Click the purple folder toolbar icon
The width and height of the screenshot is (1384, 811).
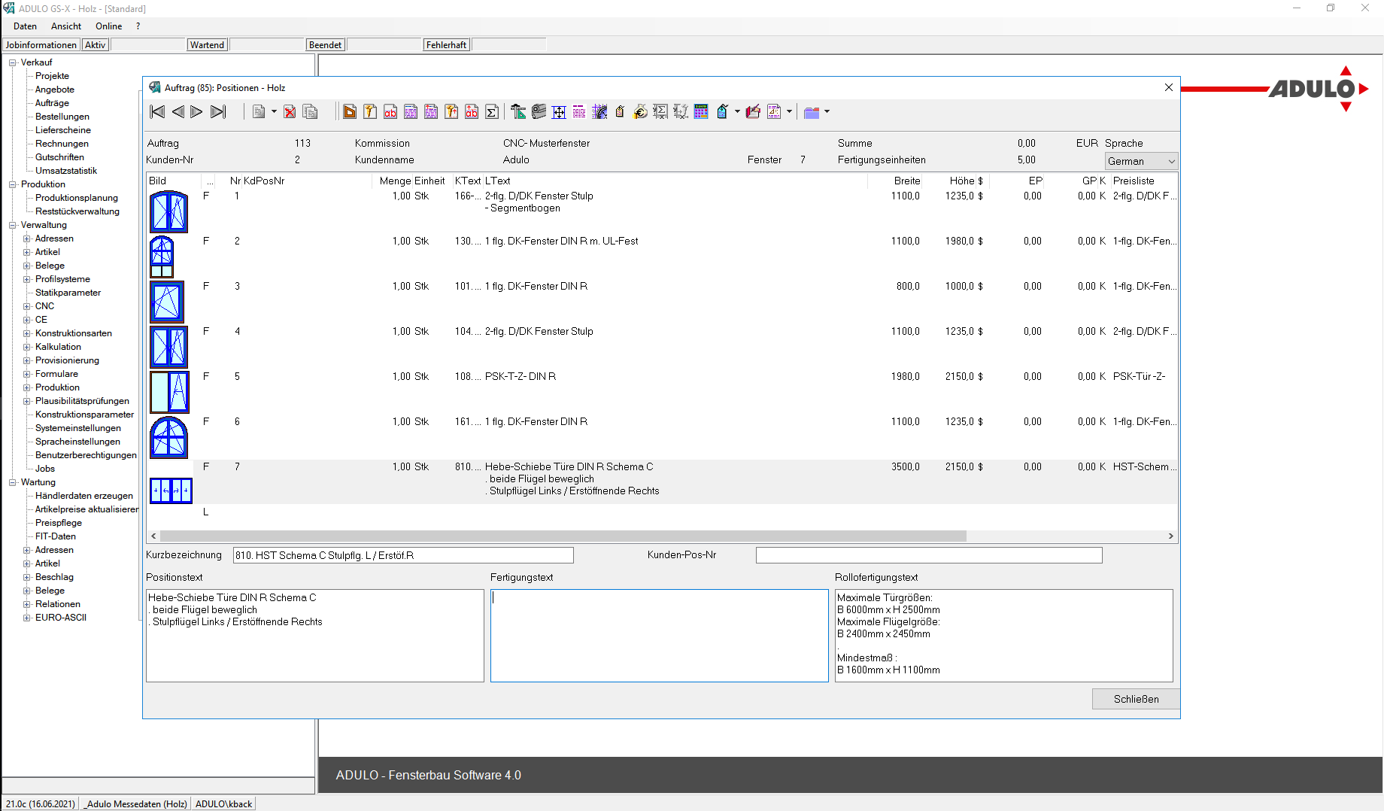pos(812,112)
